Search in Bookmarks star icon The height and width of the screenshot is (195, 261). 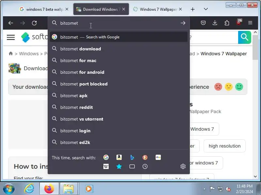tap(119, 166)
